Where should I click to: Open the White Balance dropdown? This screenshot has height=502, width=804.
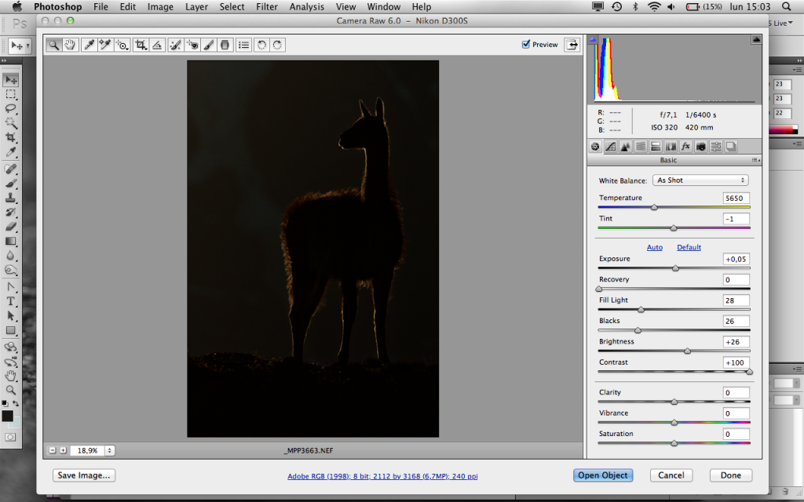coord(700,180)
